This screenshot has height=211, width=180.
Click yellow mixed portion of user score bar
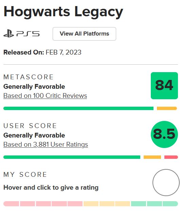(152, 157)
